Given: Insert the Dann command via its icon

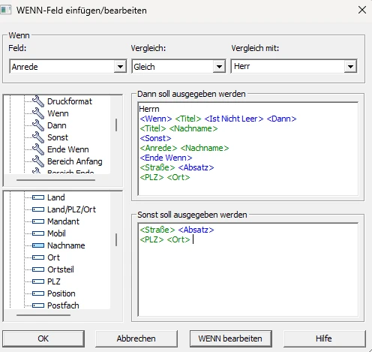Looking at the screenshot, I should [38, 125].
